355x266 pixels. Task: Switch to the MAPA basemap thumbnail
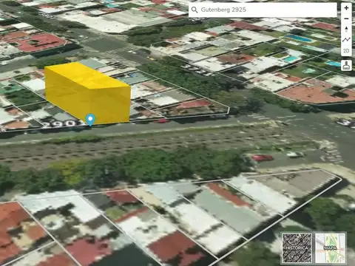(x=330, y=248)
